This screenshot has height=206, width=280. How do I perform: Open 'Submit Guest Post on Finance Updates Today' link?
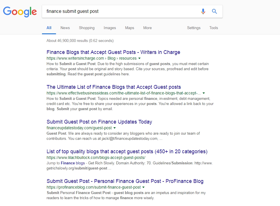click(99, 122)
